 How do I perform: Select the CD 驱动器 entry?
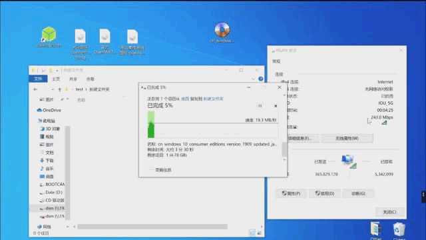click(x=52, y=200)
